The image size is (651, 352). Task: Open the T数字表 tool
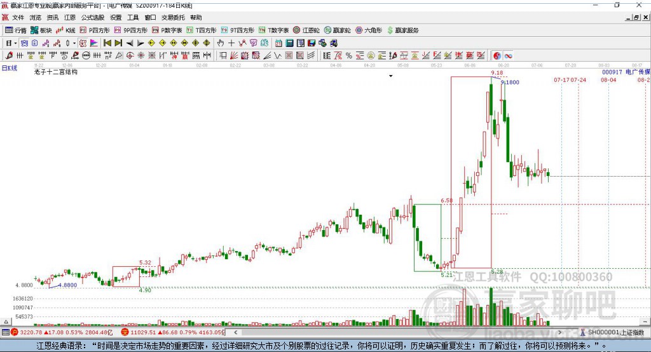pos(273,30)
